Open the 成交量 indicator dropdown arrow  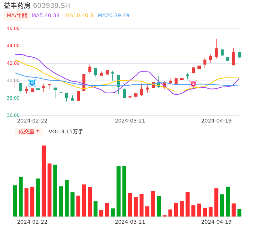(37, 131)
